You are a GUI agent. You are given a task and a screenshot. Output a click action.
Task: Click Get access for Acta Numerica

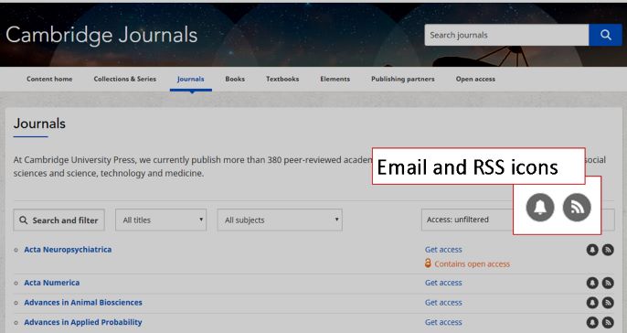point(443,283)
